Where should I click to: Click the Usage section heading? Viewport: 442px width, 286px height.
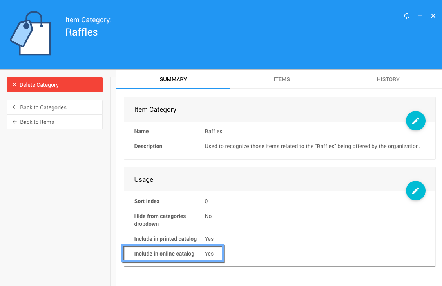click(144, 179)
